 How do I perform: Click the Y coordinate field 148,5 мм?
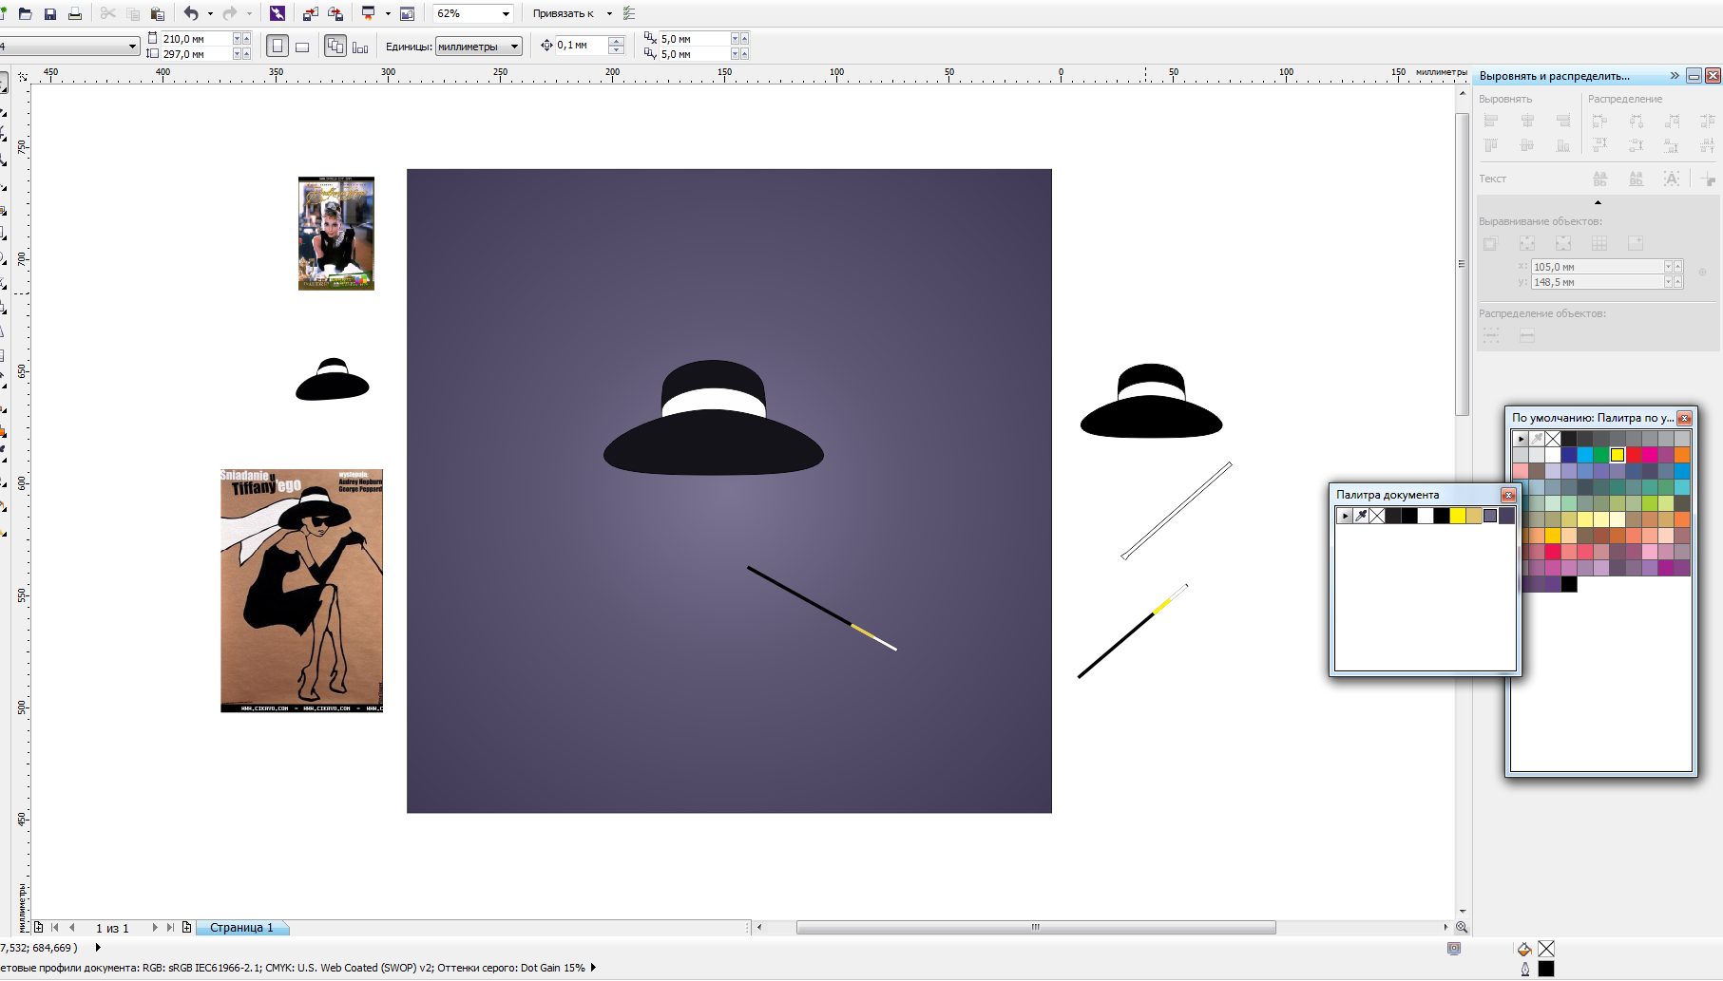coord(1597,282)
